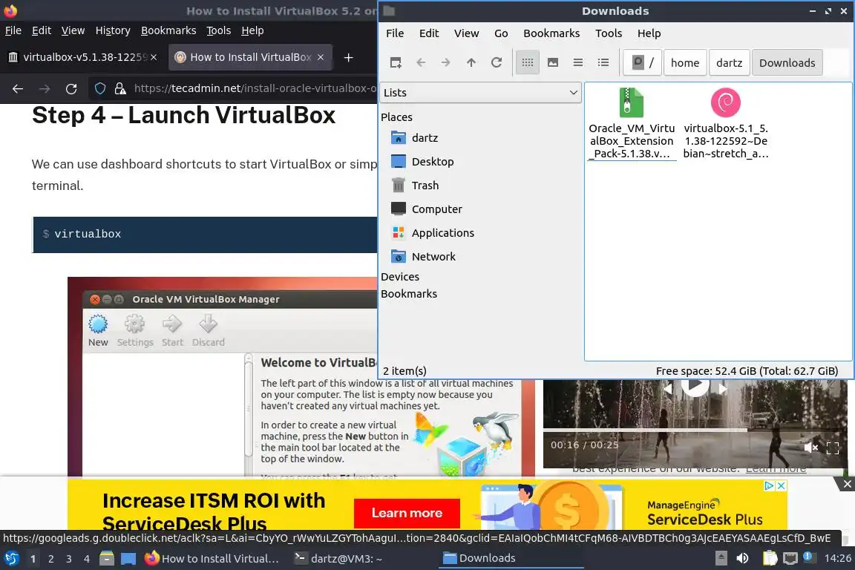The image size is (855, 570).
Task: Open the Firefox History menu
Action: (113, 30)
